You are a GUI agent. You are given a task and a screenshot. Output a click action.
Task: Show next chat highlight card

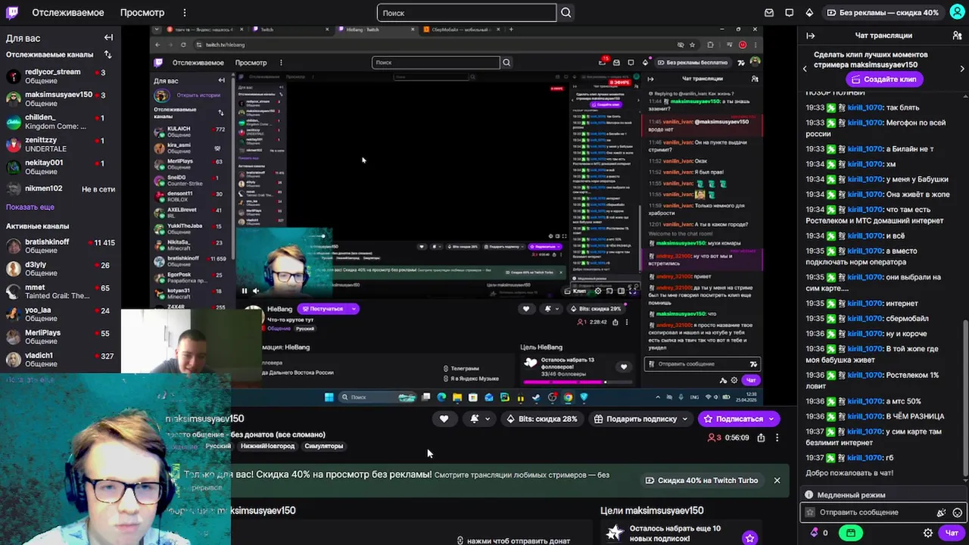(x=962, y=69)
